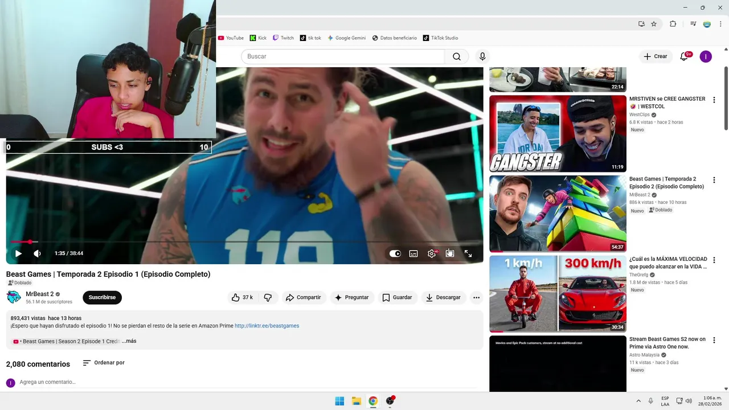Open Chrome extensions puzzle icon
The image size is (729, 410).
point(673,24)
